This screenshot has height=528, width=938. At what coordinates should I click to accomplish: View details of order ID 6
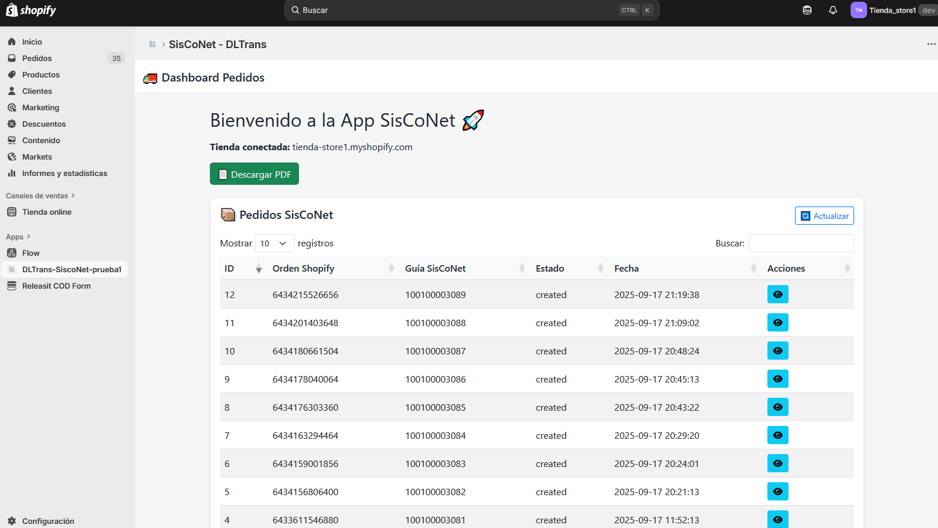(777, 463)
